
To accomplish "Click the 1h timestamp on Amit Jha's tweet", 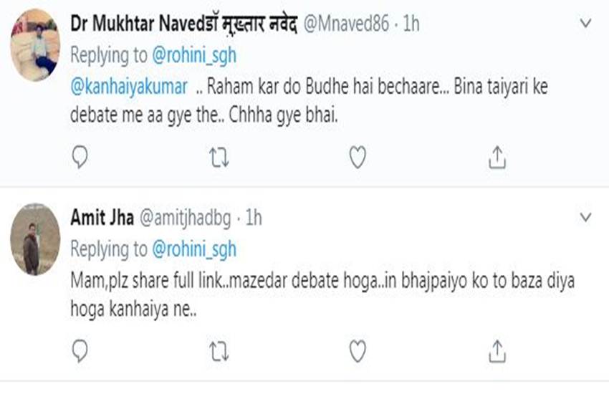I will click(254, 217).
